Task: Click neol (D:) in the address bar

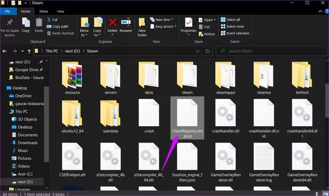Action: pyautogui.click(x=72, y=51)
